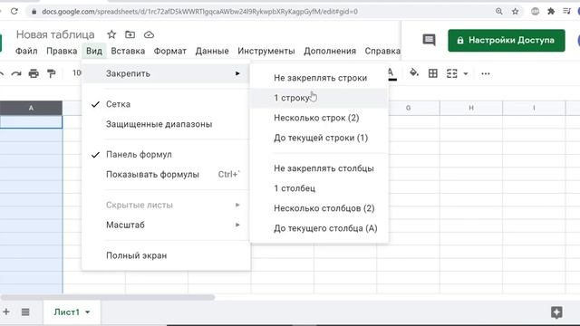Open the all sheets list icon

coord(25,312)
